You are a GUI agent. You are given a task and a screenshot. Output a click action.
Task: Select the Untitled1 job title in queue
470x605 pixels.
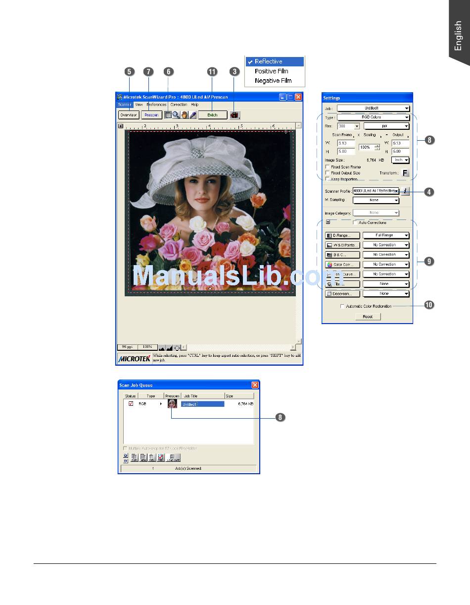coord(203,404)
